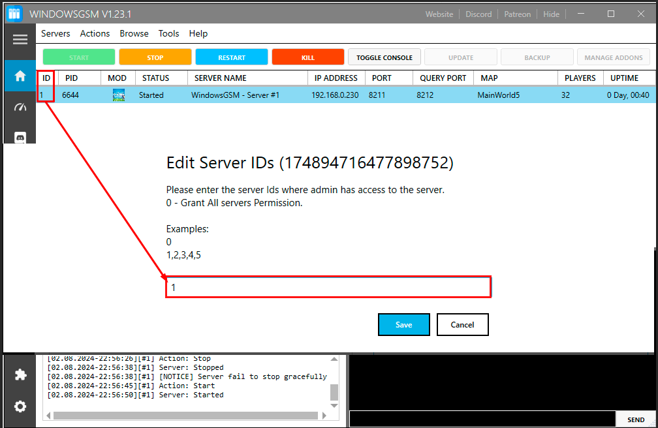This screenshot has height=428, width=658.
Task: Save the server IDs dialog
Action: [403, 324]
